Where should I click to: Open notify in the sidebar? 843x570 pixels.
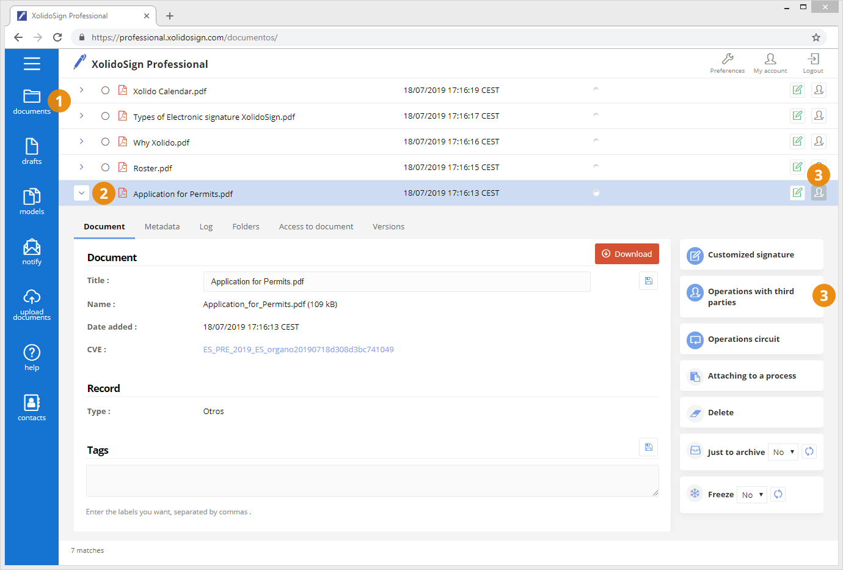pos(32,252)
